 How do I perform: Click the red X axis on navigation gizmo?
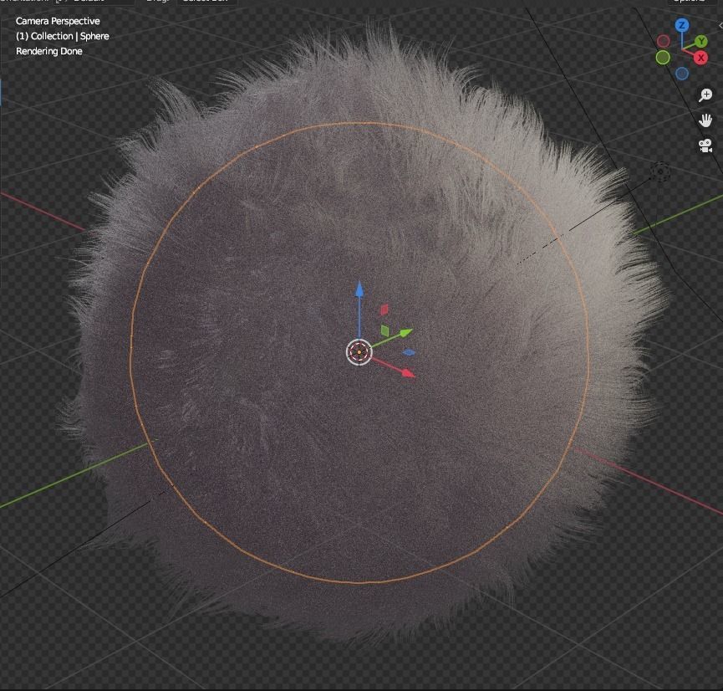tap(701, 58)
